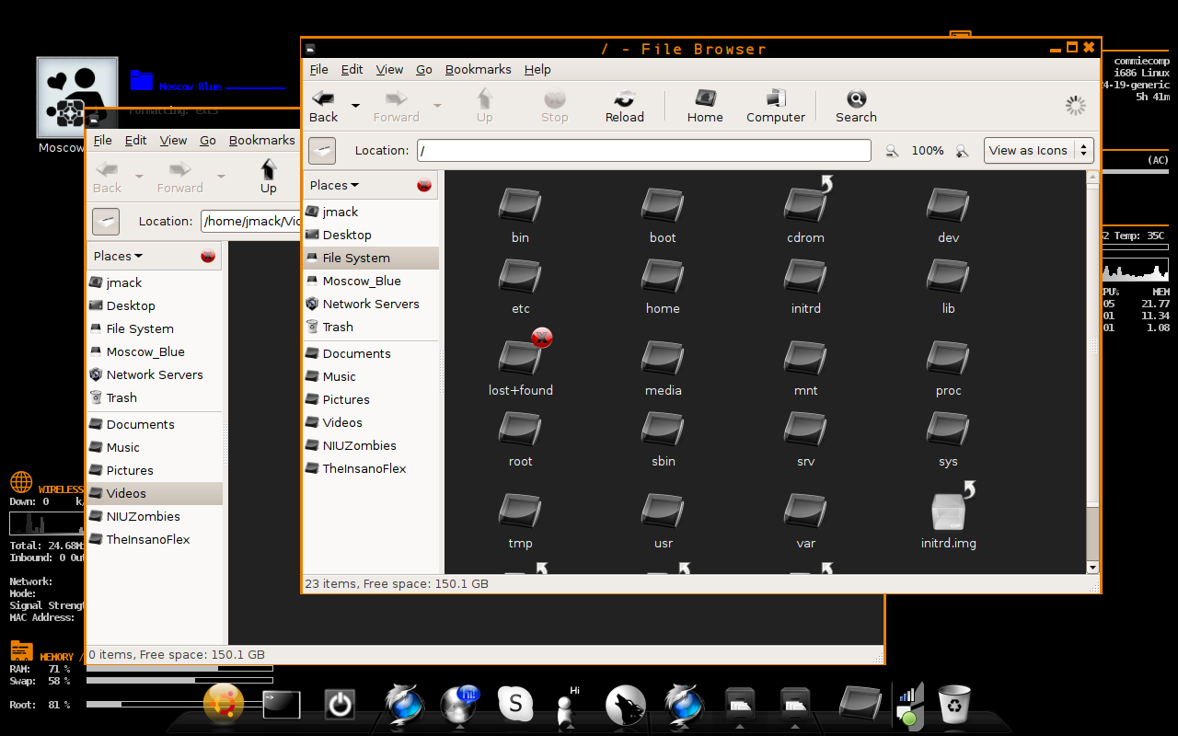Open Forward history dropdown arrow in front window
The width and height of the screenshot is (1178, 736).
437,106
